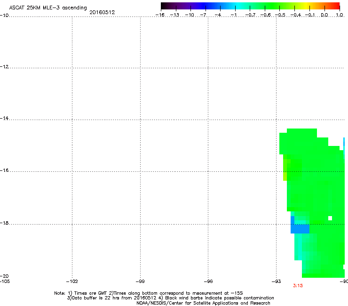
Task: Click the -14 latitude axis label
Action: coord(4,118)
